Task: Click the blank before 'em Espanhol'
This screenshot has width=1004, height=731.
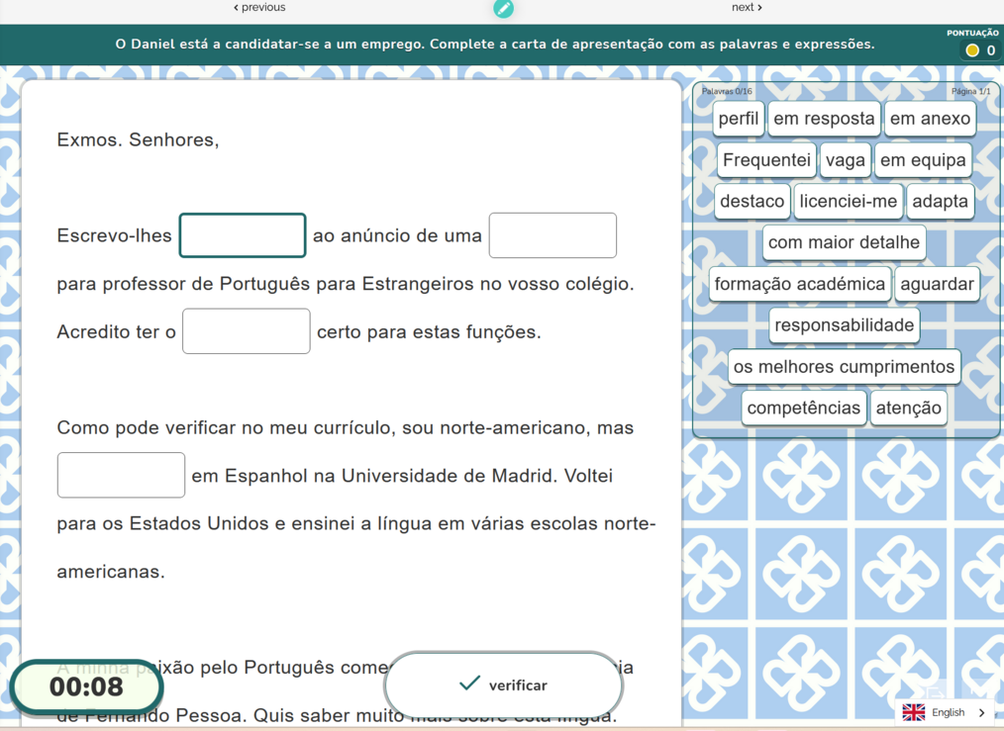Action: click(x=121, y=475)
